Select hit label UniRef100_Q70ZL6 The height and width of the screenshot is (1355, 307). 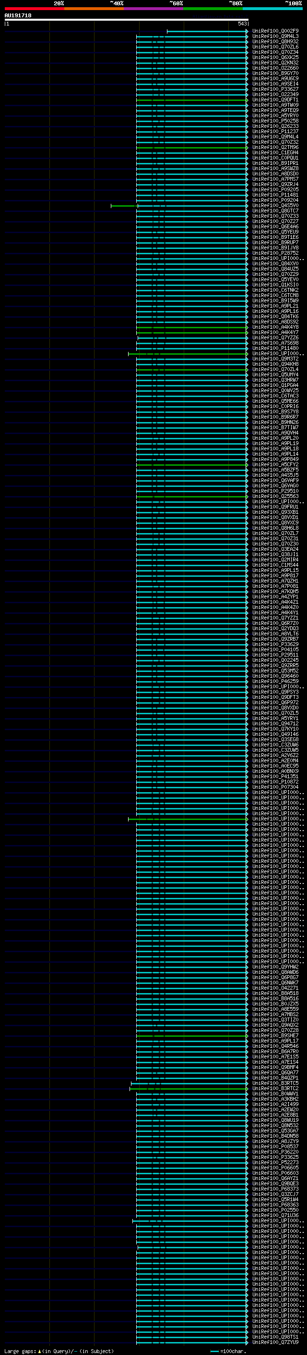(275, 47)
